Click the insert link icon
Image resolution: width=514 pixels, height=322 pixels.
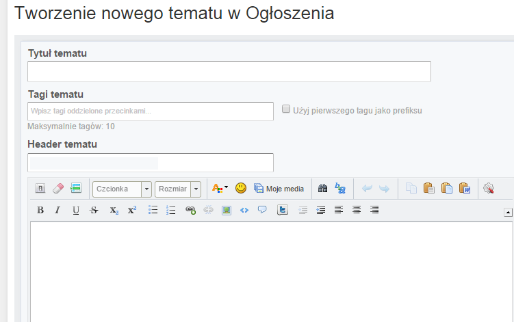(x=190, y=210)
